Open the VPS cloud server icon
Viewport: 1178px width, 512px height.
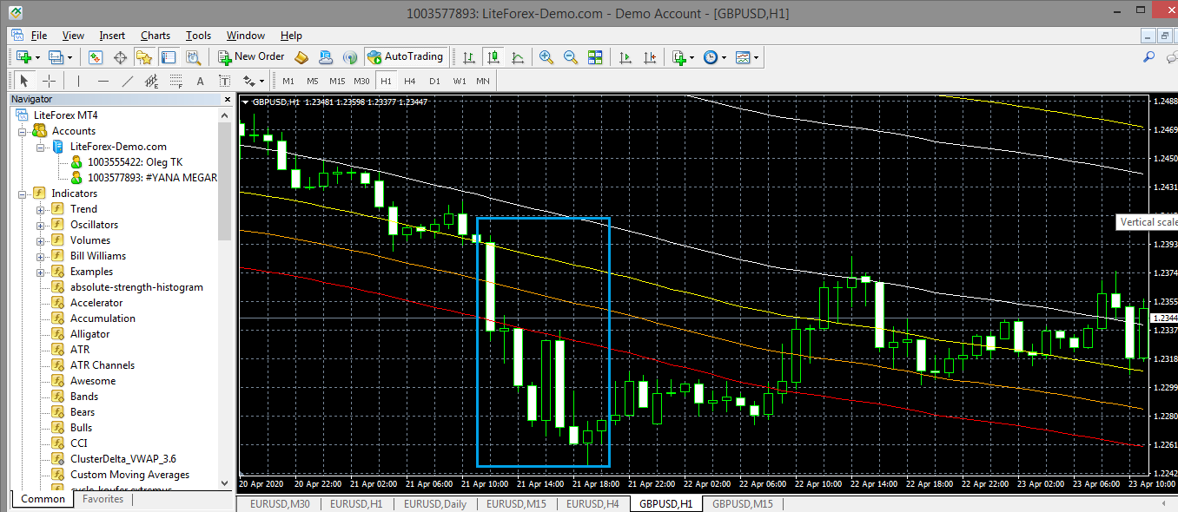pos(325,57)
